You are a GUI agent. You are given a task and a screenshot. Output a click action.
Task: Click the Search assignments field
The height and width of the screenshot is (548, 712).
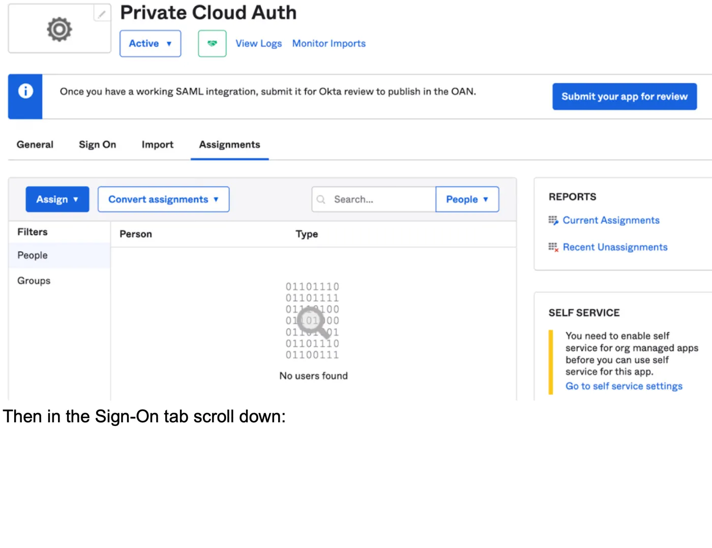[374, 199]
